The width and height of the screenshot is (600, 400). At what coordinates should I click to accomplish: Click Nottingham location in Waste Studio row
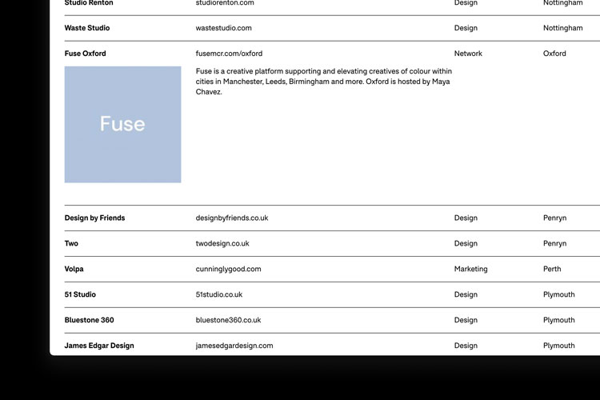point(562,28)
